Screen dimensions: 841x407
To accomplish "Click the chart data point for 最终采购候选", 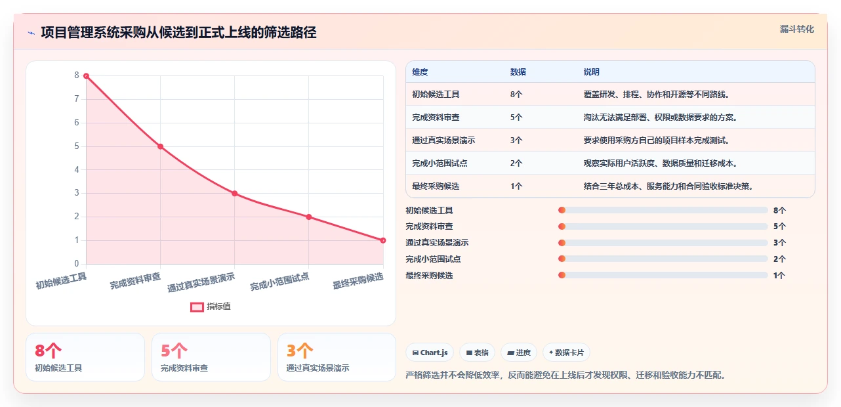I will [383, 240].
